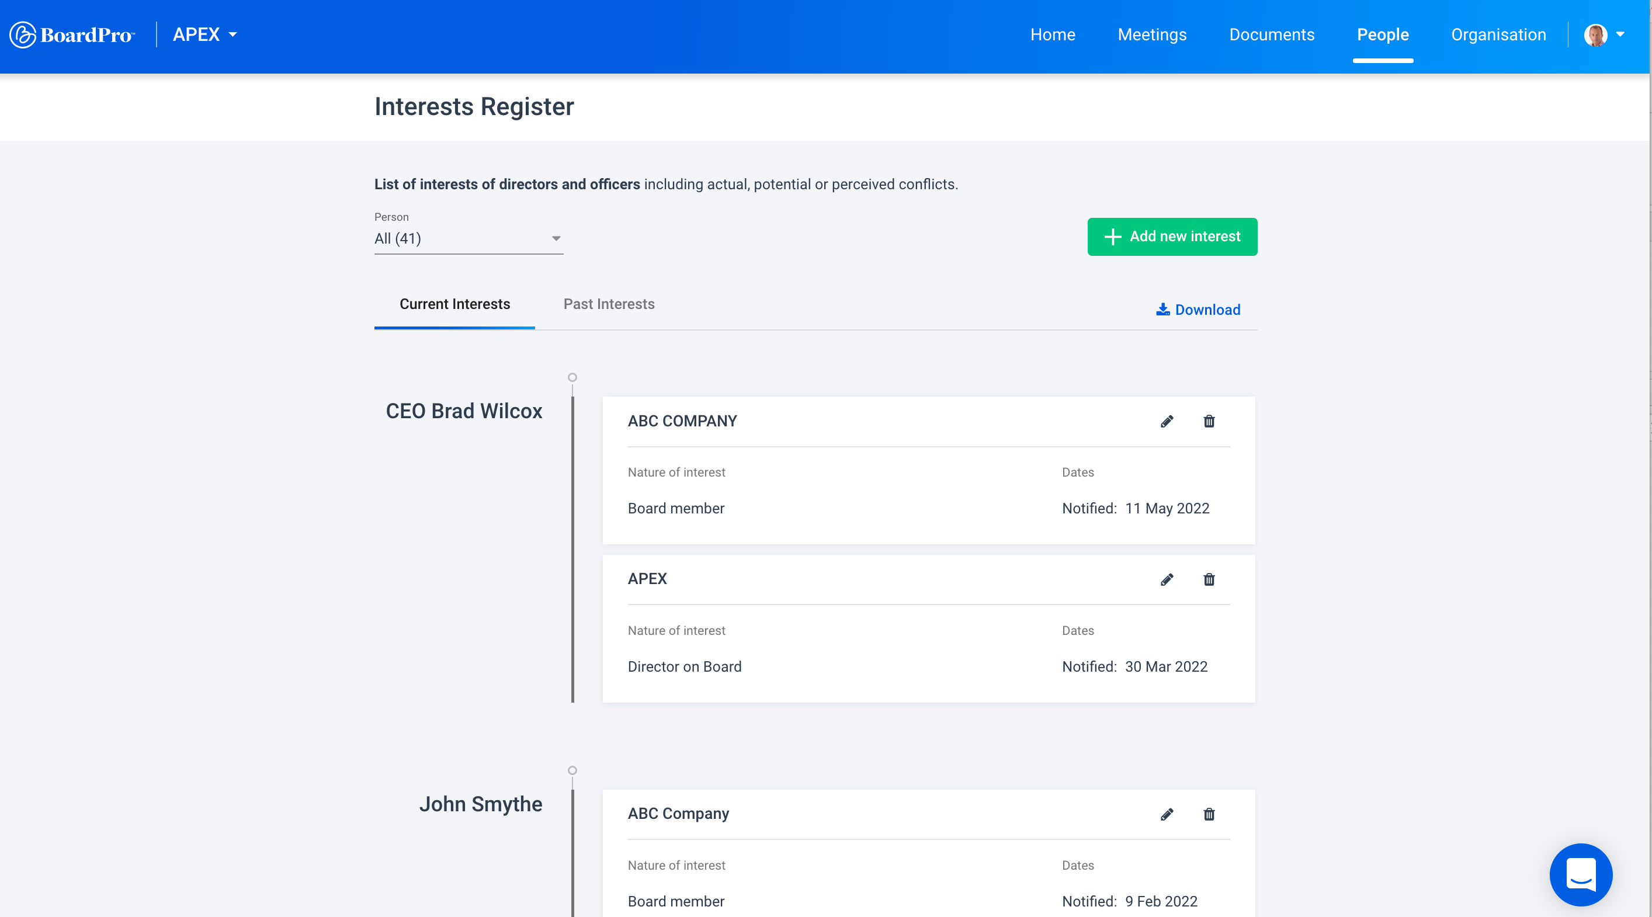Expand the APEX organisation dropdown in navbar
This screenshot has height=917, width=1652.
[207, 34]
